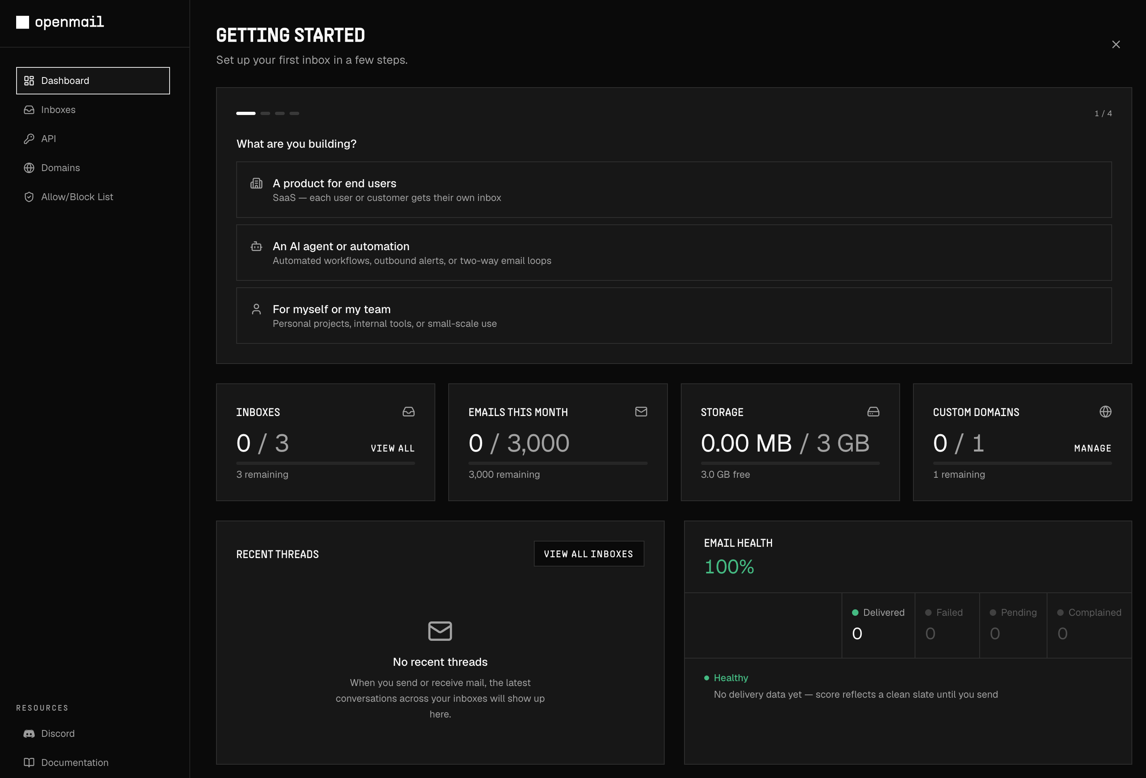Click the Inboxes tray icon in sidebar
The image size is (1146, 778).
[29, 109]
